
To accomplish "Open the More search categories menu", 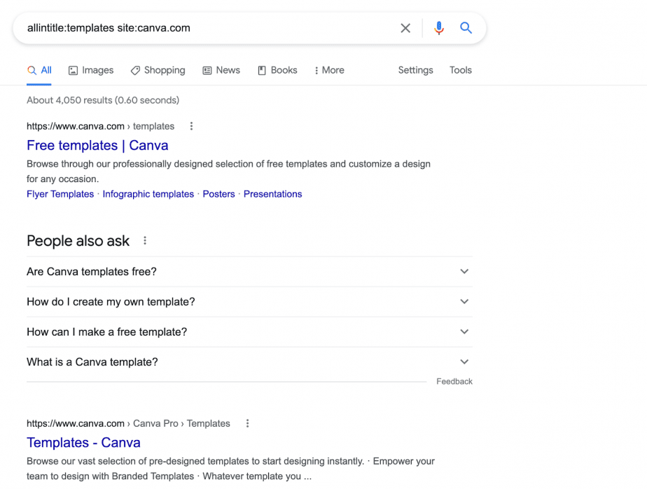I will [329, 70].
